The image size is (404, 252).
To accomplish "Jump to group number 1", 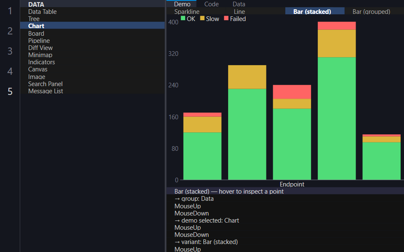I will click(x=10, y=11).
